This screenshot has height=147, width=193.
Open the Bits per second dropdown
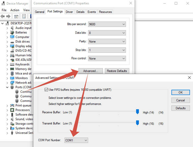click(x=107, y=24)
